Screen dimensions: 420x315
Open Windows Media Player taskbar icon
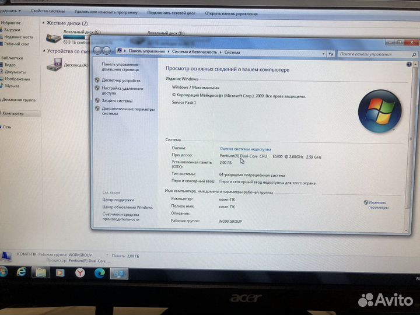point(60,272)
